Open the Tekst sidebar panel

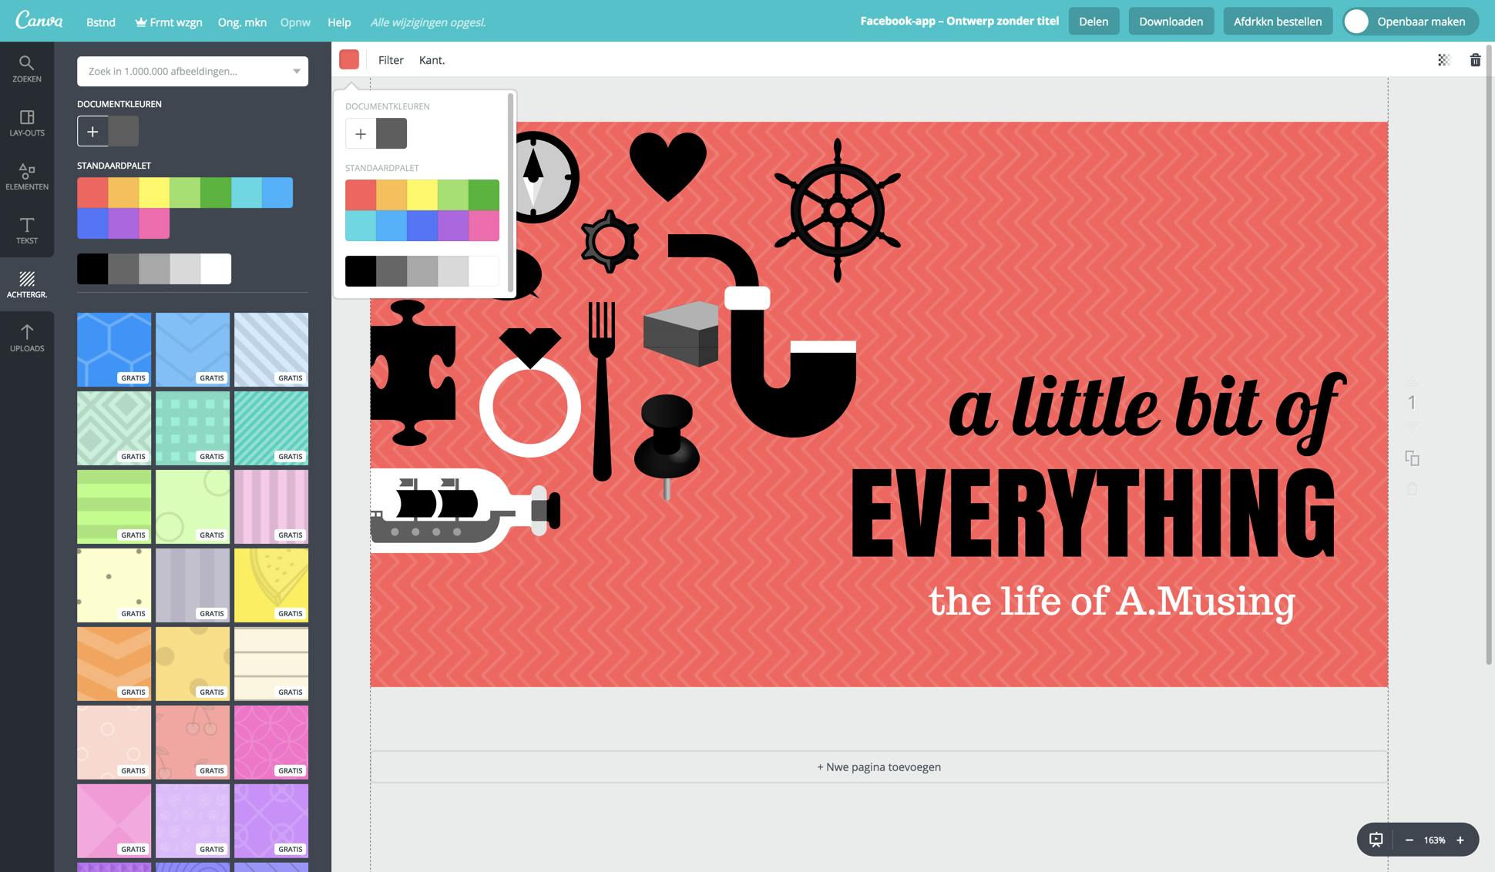coord(27,230)
